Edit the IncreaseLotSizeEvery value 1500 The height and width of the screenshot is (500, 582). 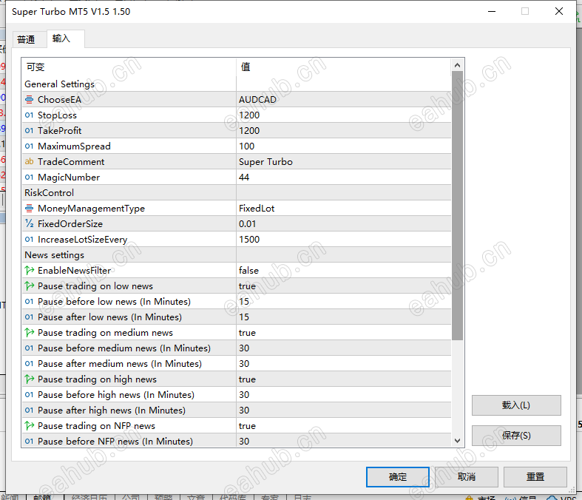click(x=344, y=240)
